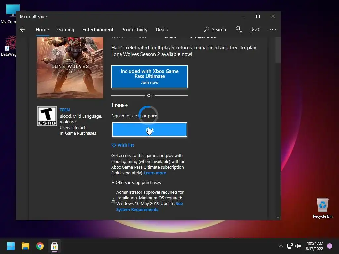The width and height of the screenshot is (339, 254).
Task: Click the 'Free+' price text
Action: tap(120, 105)
